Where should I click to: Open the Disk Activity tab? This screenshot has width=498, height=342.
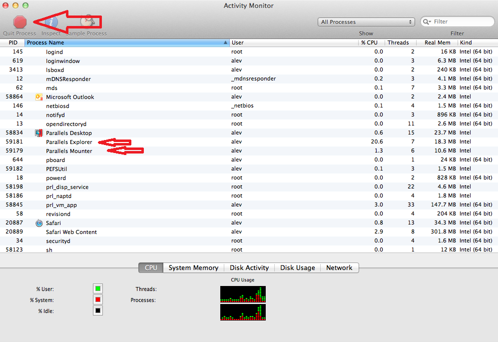(249, 267)
